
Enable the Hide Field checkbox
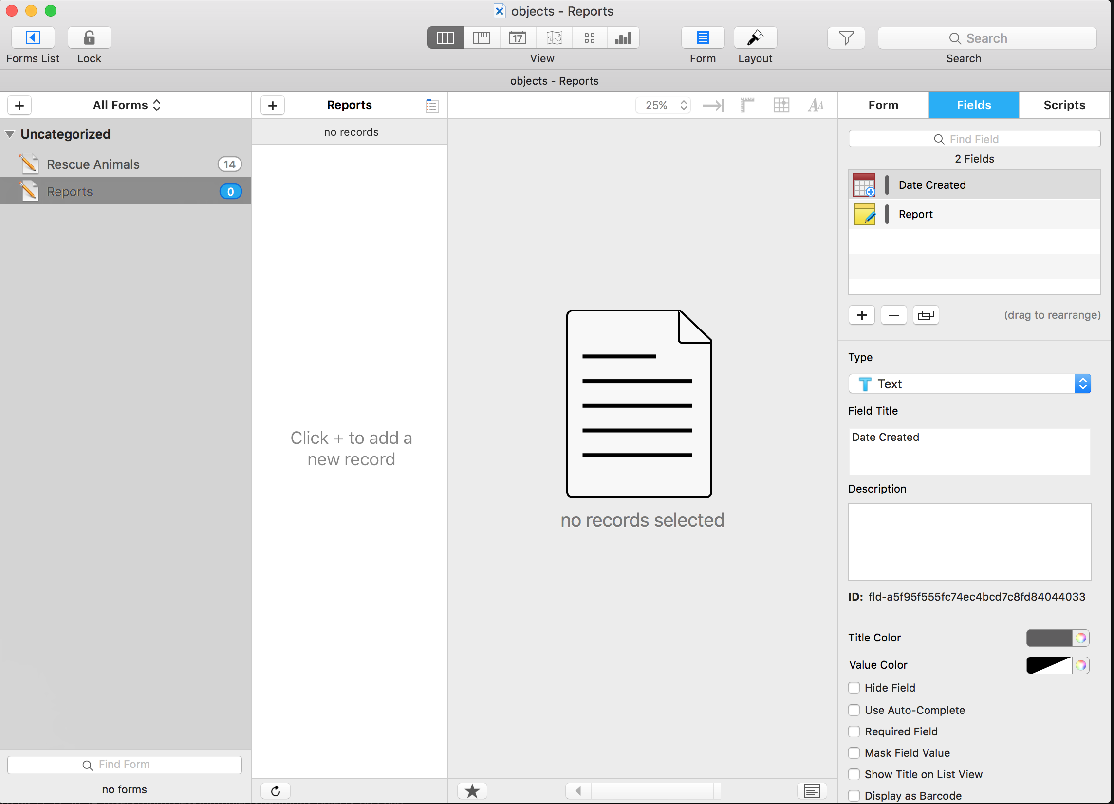pyautogui.click(x=854, y=688)
